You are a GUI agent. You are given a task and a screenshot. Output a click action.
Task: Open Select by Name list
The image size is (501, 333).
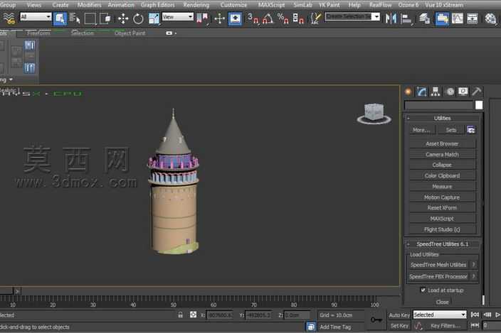coord(75,18)
